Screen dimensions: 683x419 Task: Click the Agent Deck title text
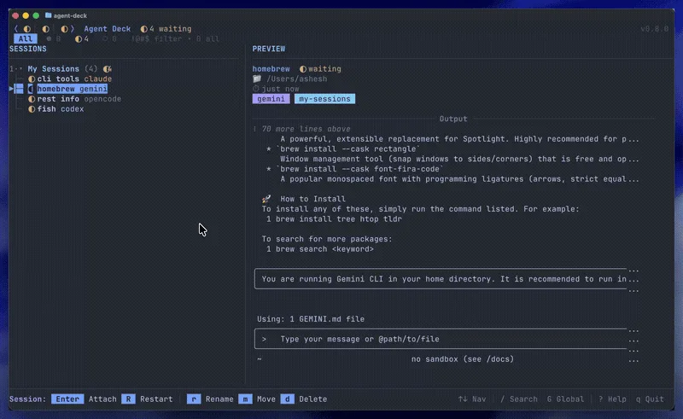(x=108, y=29)
